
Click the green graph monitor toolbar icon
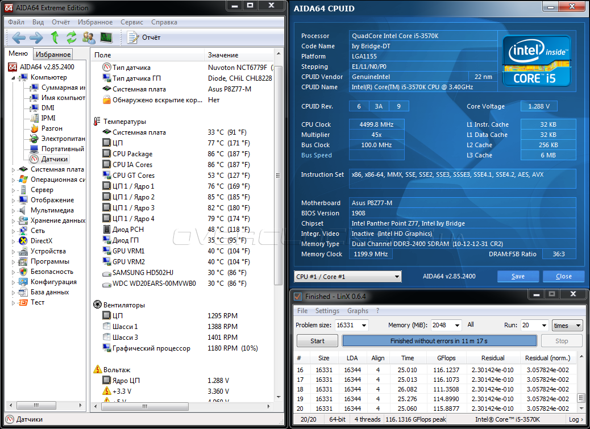click(106, 38)
